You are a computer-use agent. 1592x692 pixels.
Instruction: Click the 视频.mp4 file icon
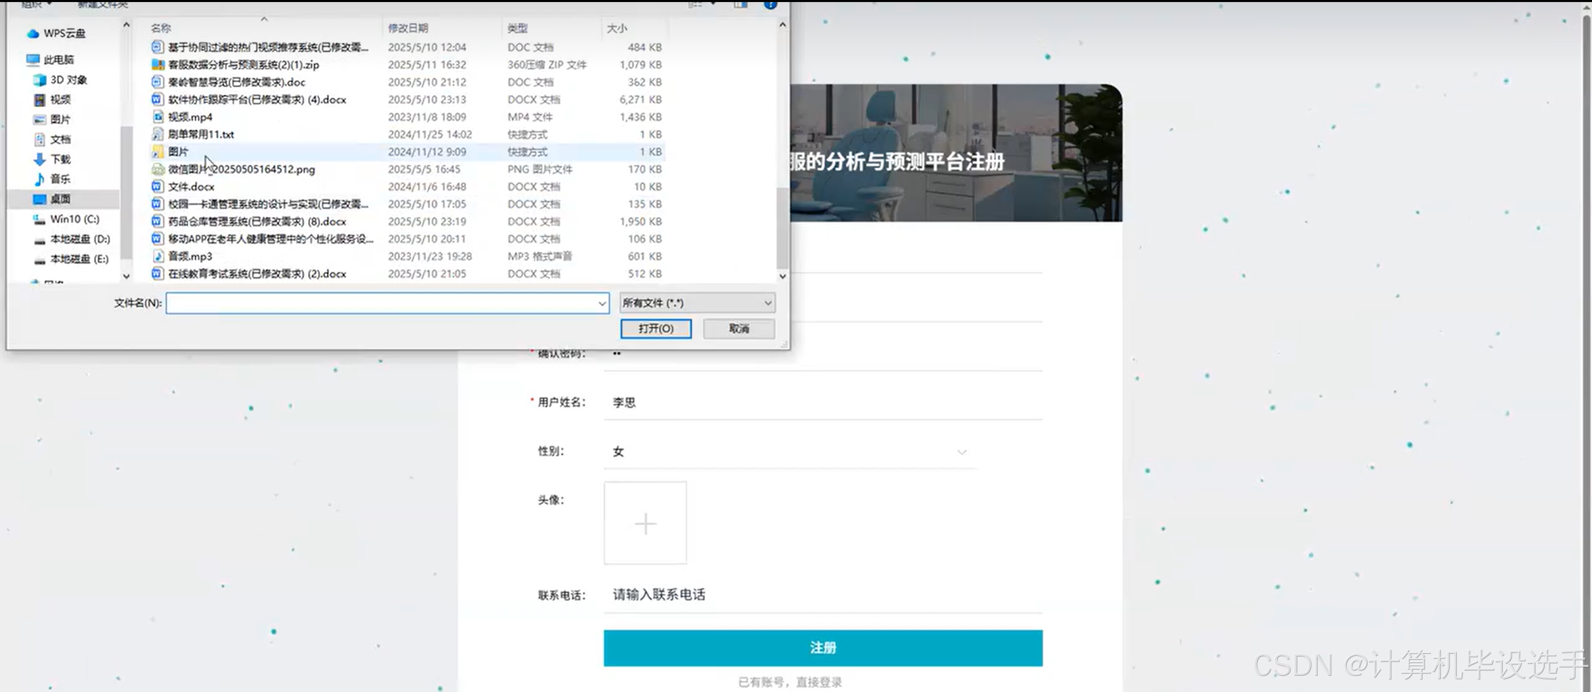click(158, 117)
